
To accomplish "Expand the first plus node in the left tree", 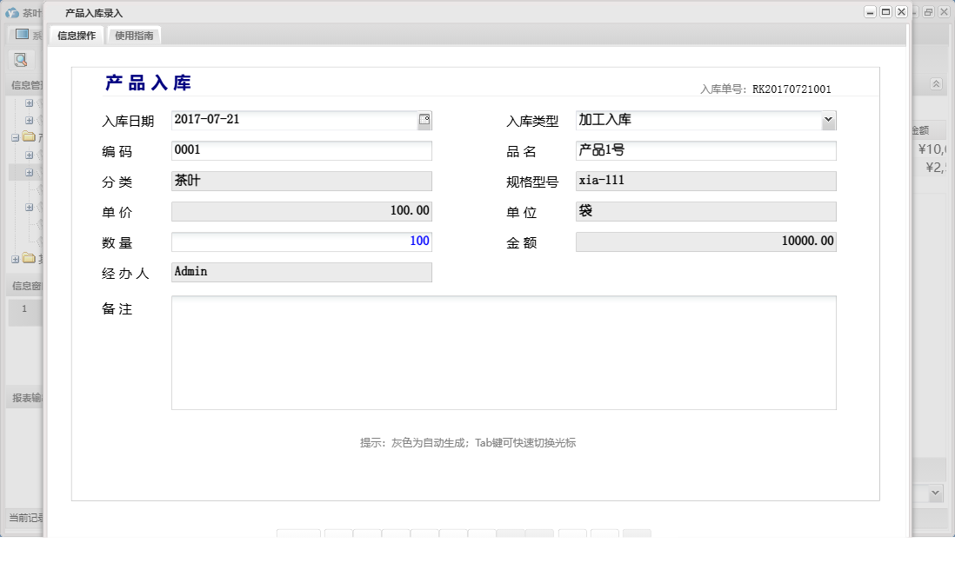I will [x=29, y=102].
